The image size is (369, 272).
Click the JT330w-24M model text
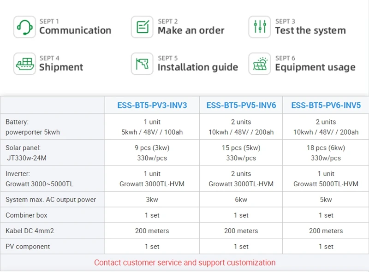pos(27,158)
